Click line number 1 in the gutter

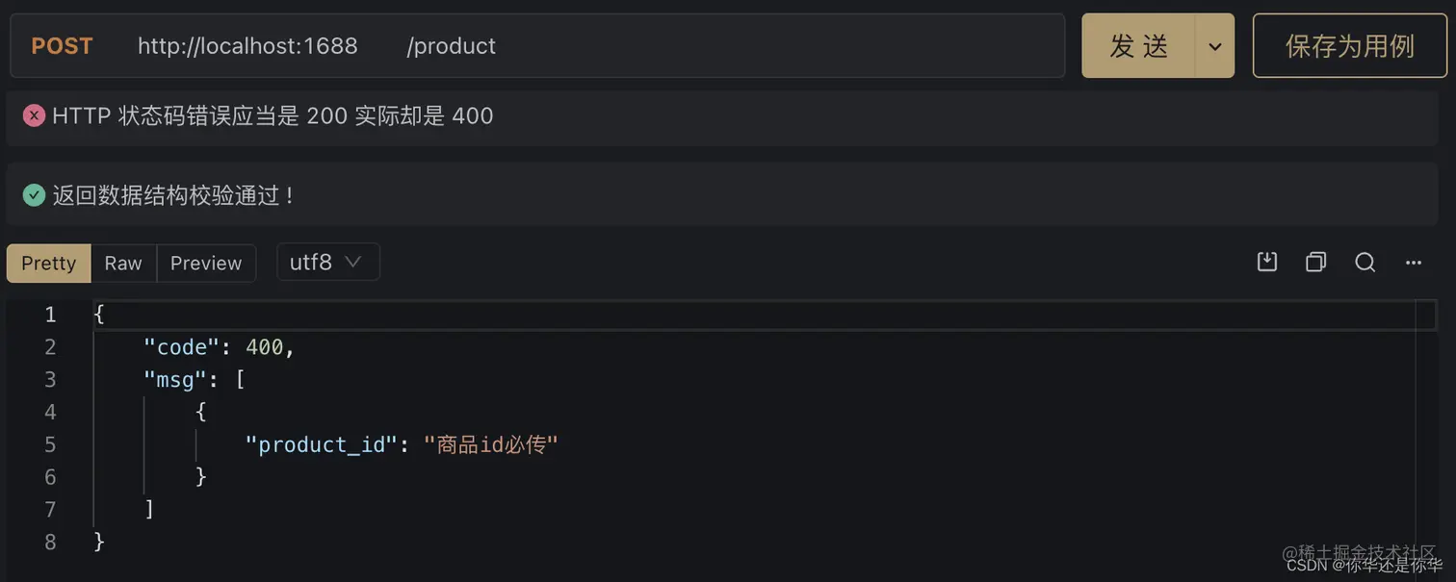[50, 315]
